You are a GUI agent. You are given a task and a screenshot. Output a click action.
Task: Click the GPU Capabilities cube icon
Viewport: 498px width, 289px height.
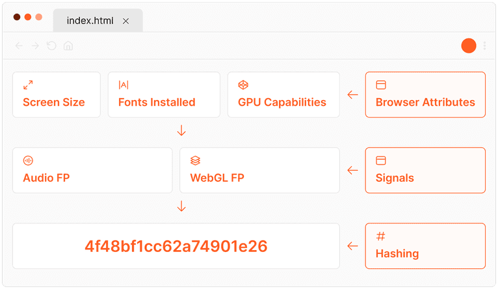[x=243, y=85]
